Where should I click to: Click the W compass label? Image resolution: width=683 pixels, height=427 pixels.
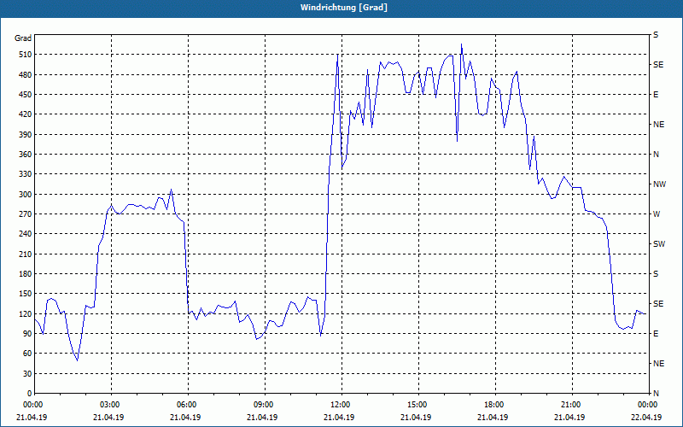click(657, 214)
